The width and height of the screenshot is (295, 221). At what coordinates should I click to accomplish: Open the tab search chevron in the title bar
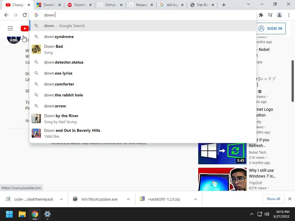[x=249, y=4]
